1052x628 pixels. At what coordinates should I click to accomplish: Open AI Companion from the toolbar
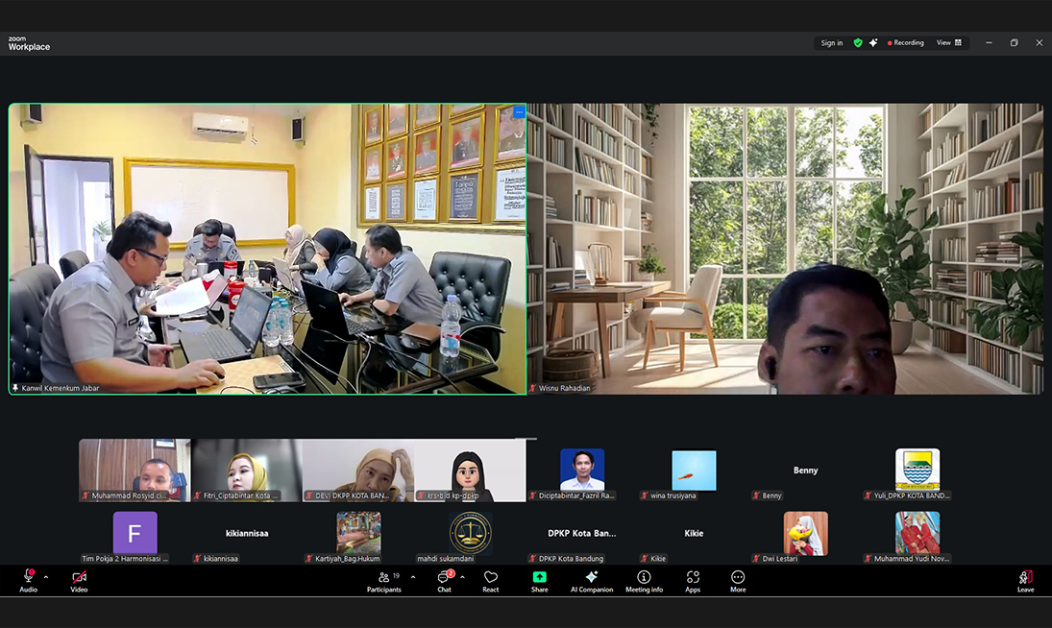tap(592, 580)
